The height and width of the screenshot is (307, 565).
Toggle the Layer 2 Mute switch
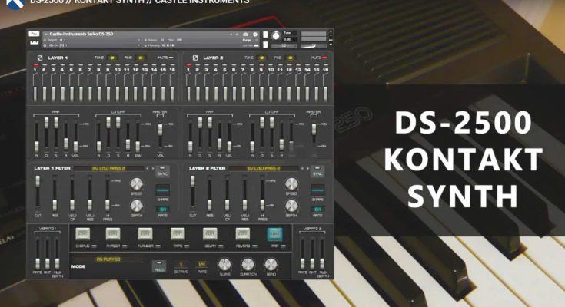point(323,58)
